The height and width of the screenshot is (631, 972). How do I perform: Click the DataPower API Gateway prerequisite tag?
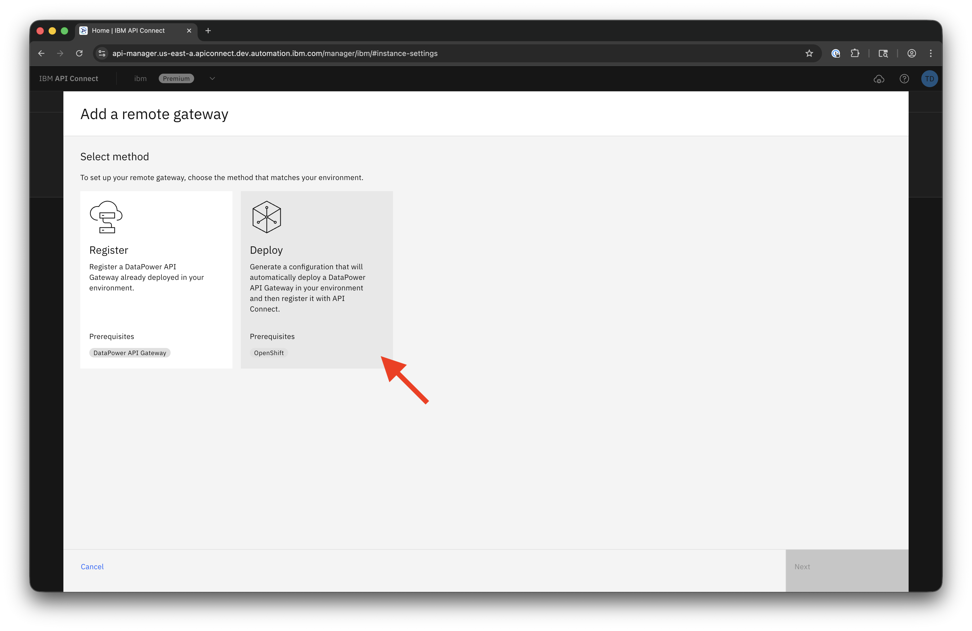[130, 353]
